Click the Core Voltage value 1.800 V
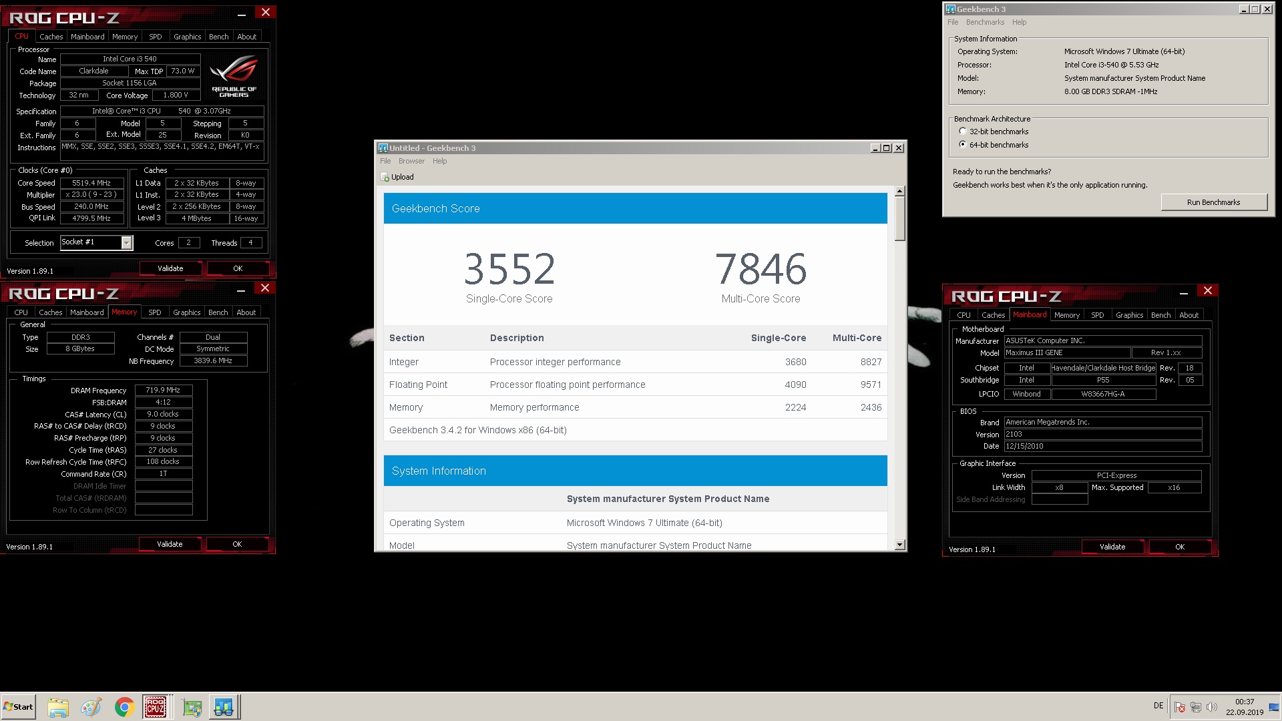Viewport: 1282px width, 721px height. [x=176, y=95]
